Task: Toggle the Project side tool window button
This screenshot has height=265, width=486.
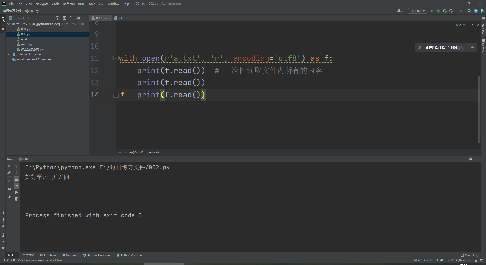Action: pos(3,24)
